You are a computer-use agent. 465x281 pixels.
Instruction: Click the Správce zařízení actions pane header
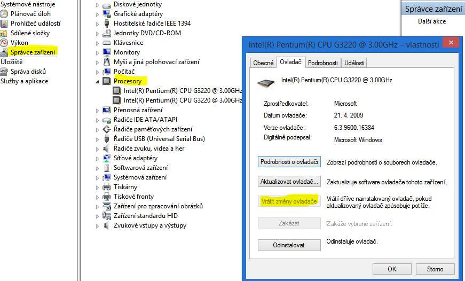(x=433, y=9)
